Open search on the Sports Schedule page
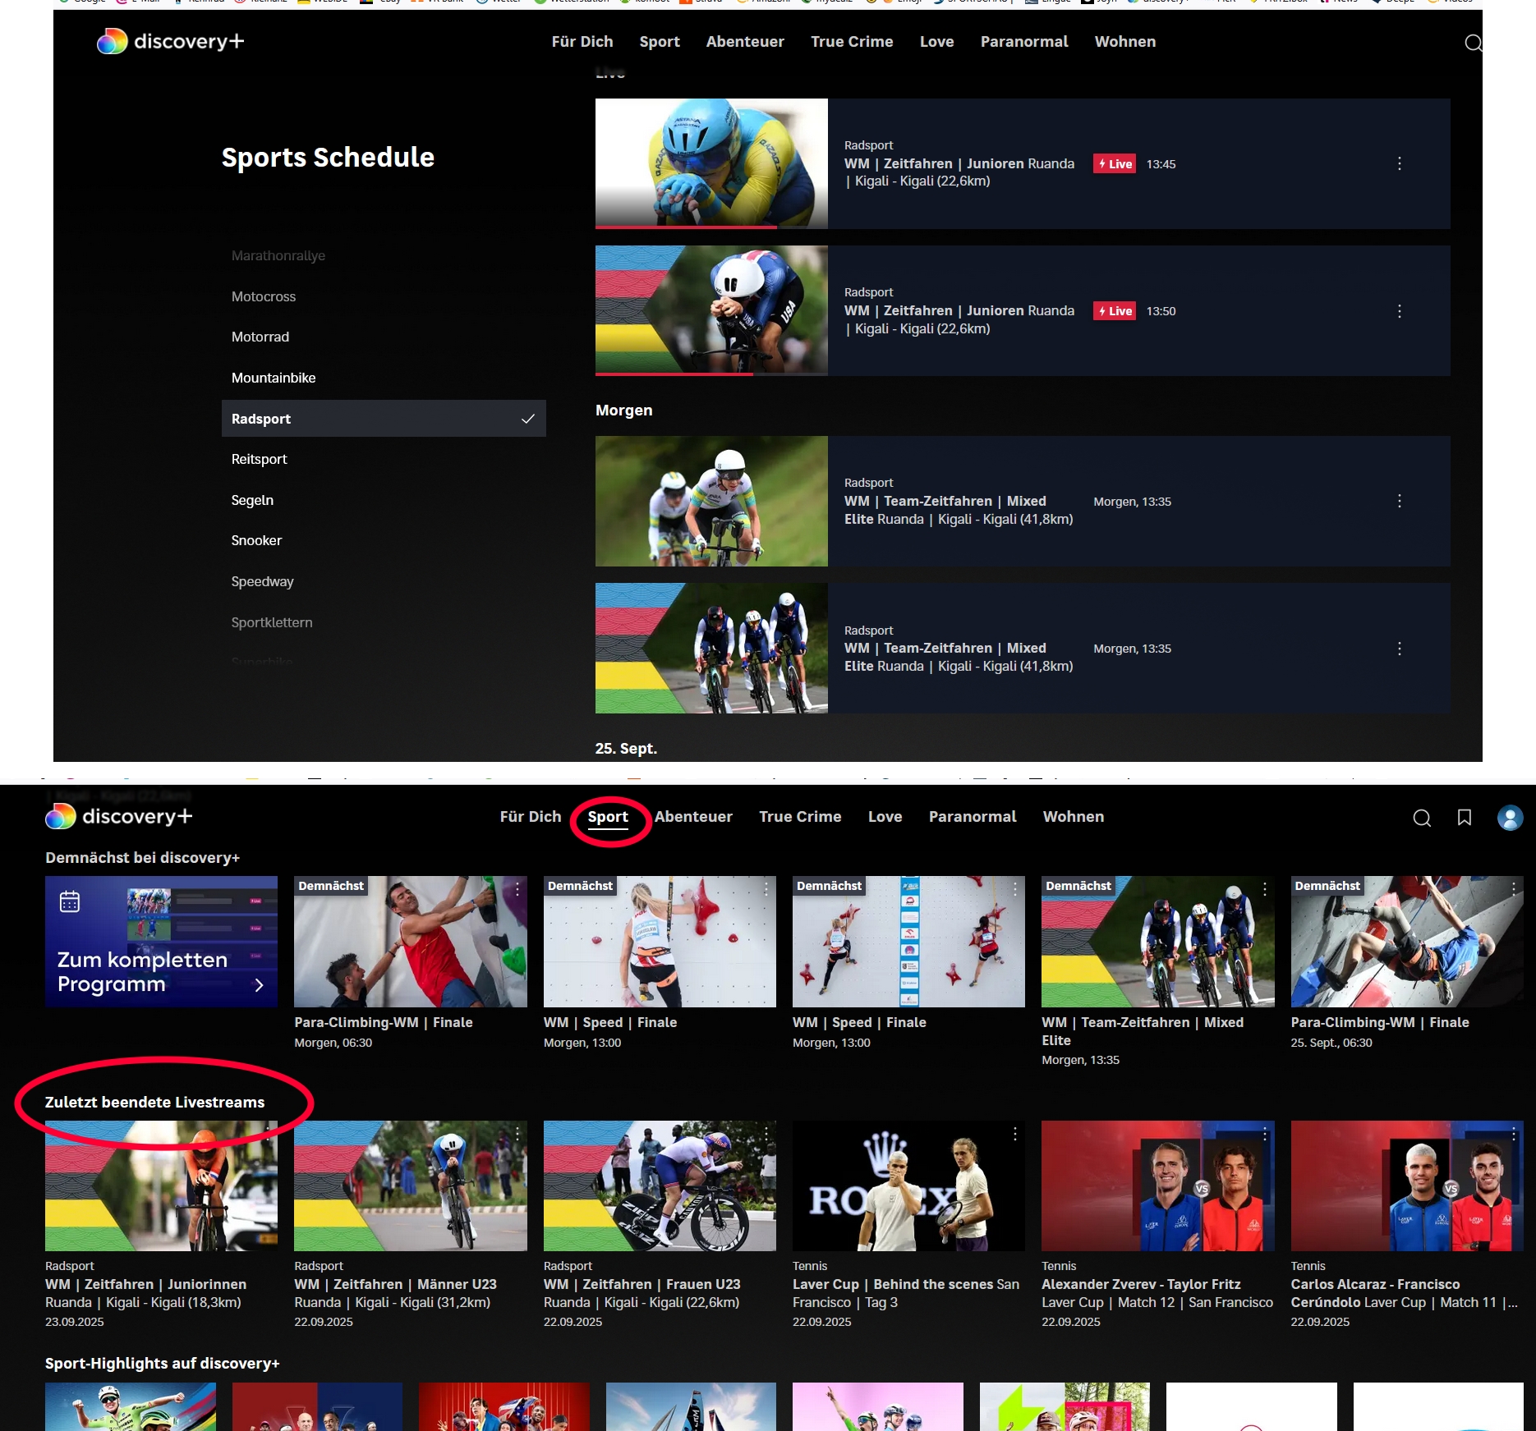This screenshot has width=1536, height=1431. [1473, 43]
